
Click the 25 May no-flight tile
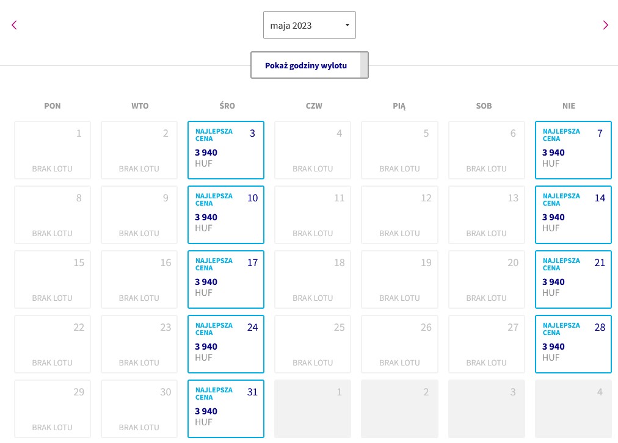click(313, 344)
